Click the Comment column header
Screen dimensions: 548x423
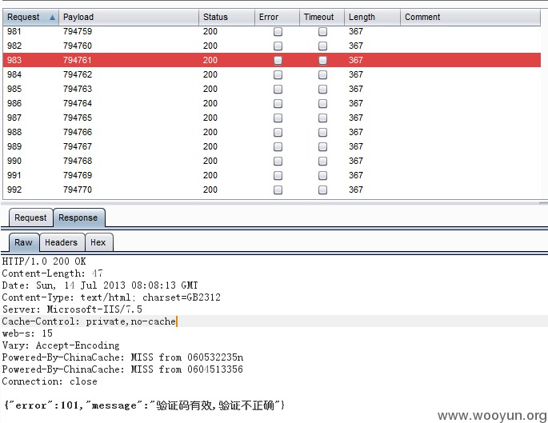tap(470, 17)
